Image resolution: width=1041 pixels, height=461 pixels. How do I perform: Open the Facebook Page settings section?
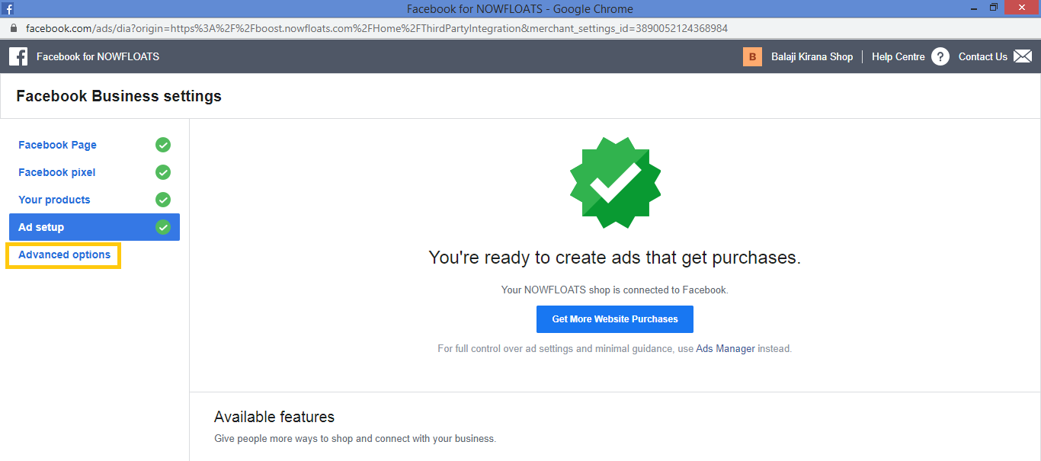(57, 145)
